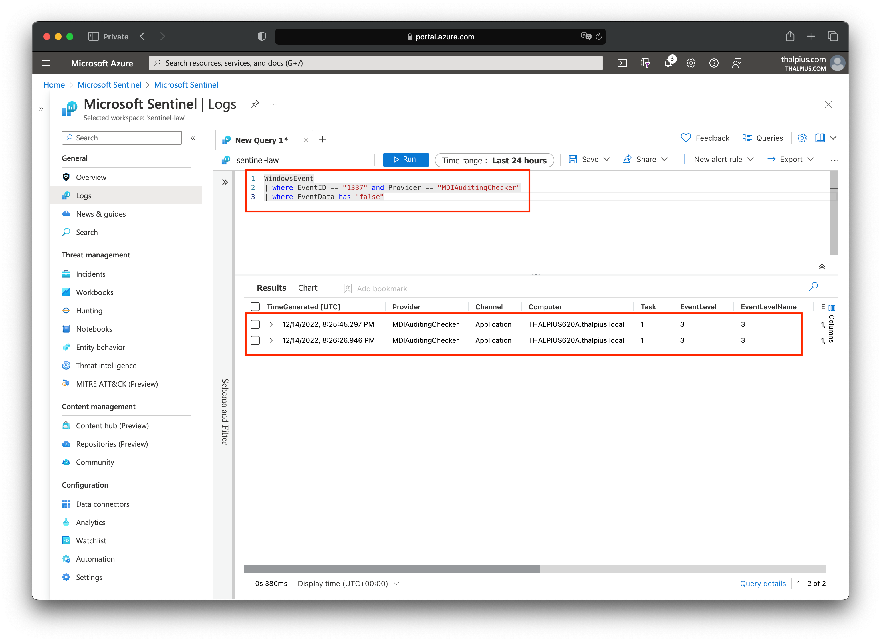Open the directory and subscription filter icon
Image resolution: width=881 pixels, height=642 pixels.
pos(645,63)
